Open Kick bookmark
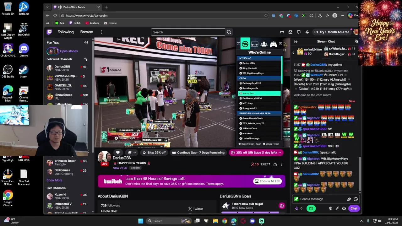Screen dimensions: 402x226 click(x=60, y=23)
